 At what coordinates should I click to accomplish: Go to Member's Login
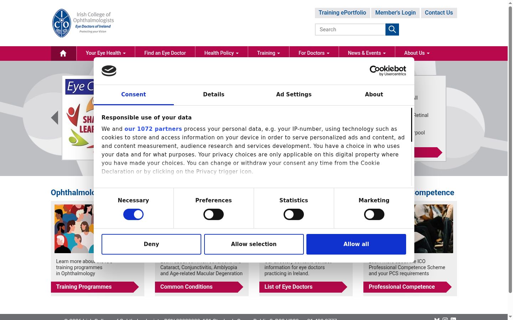pyautogui.click(x=395, y=13)
